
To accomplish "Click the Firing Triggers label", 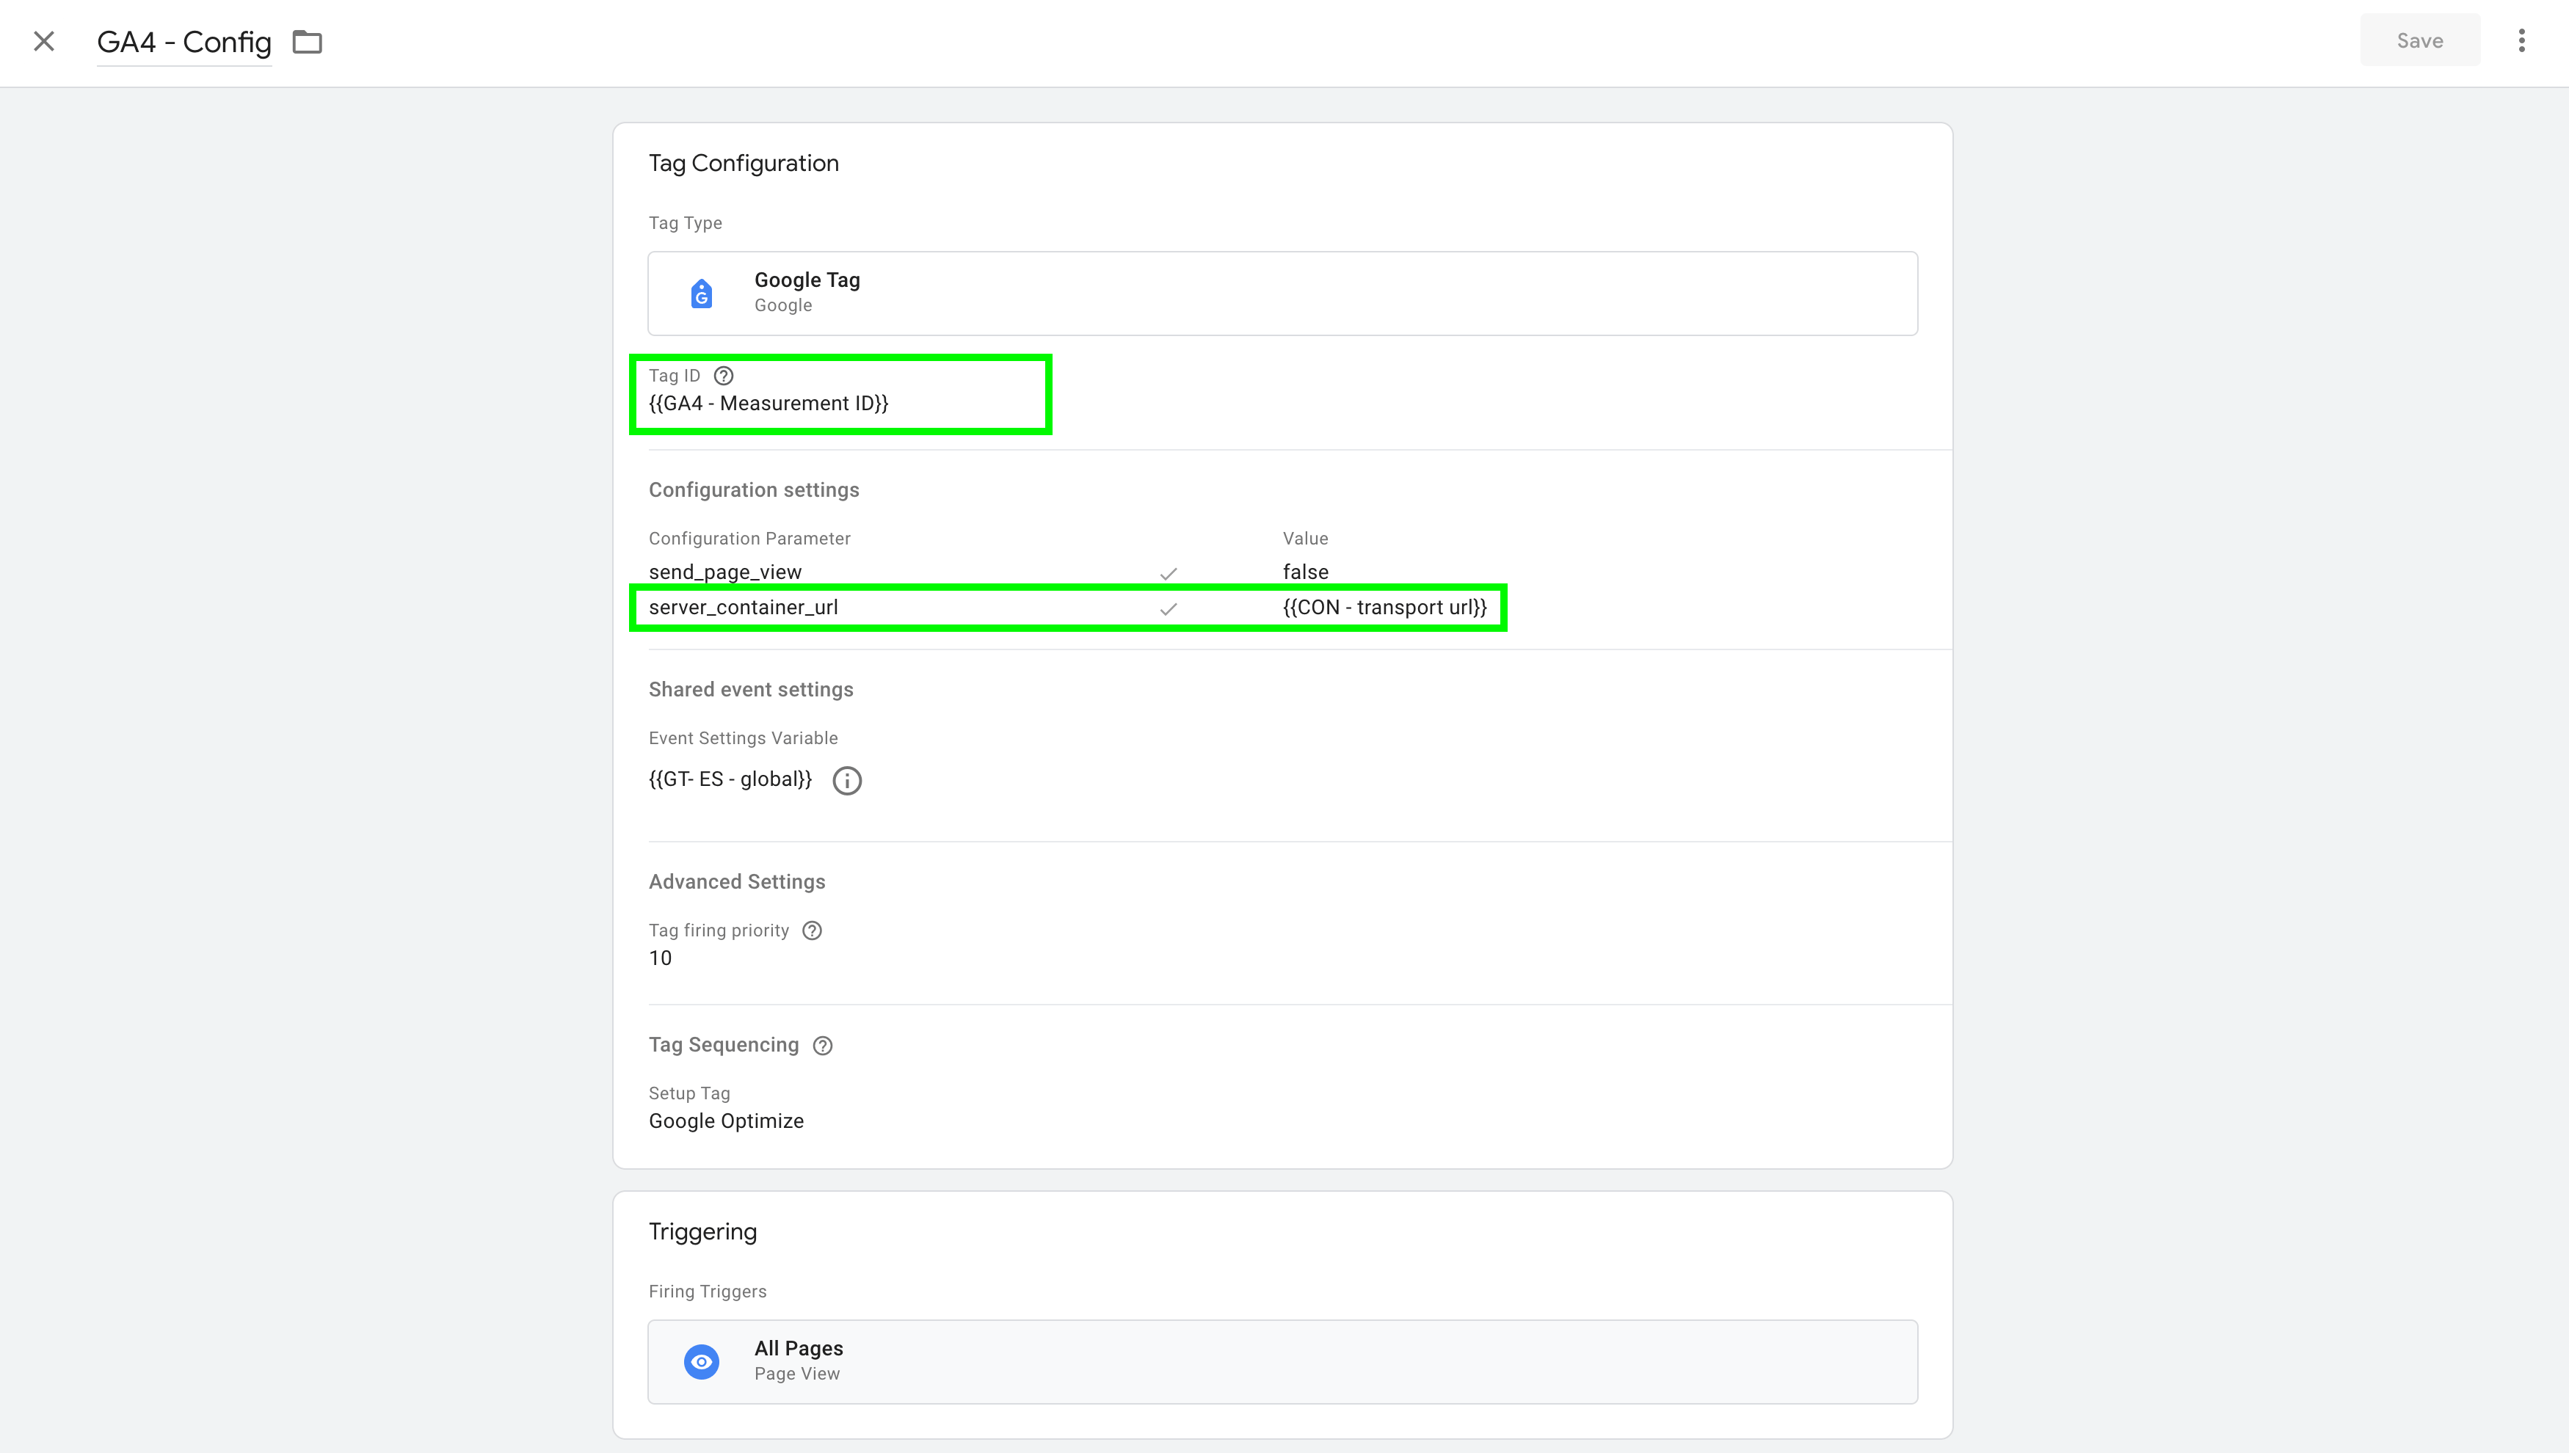I will [708, 1292].
